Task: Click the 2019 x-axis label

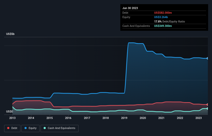Action: 124,118
